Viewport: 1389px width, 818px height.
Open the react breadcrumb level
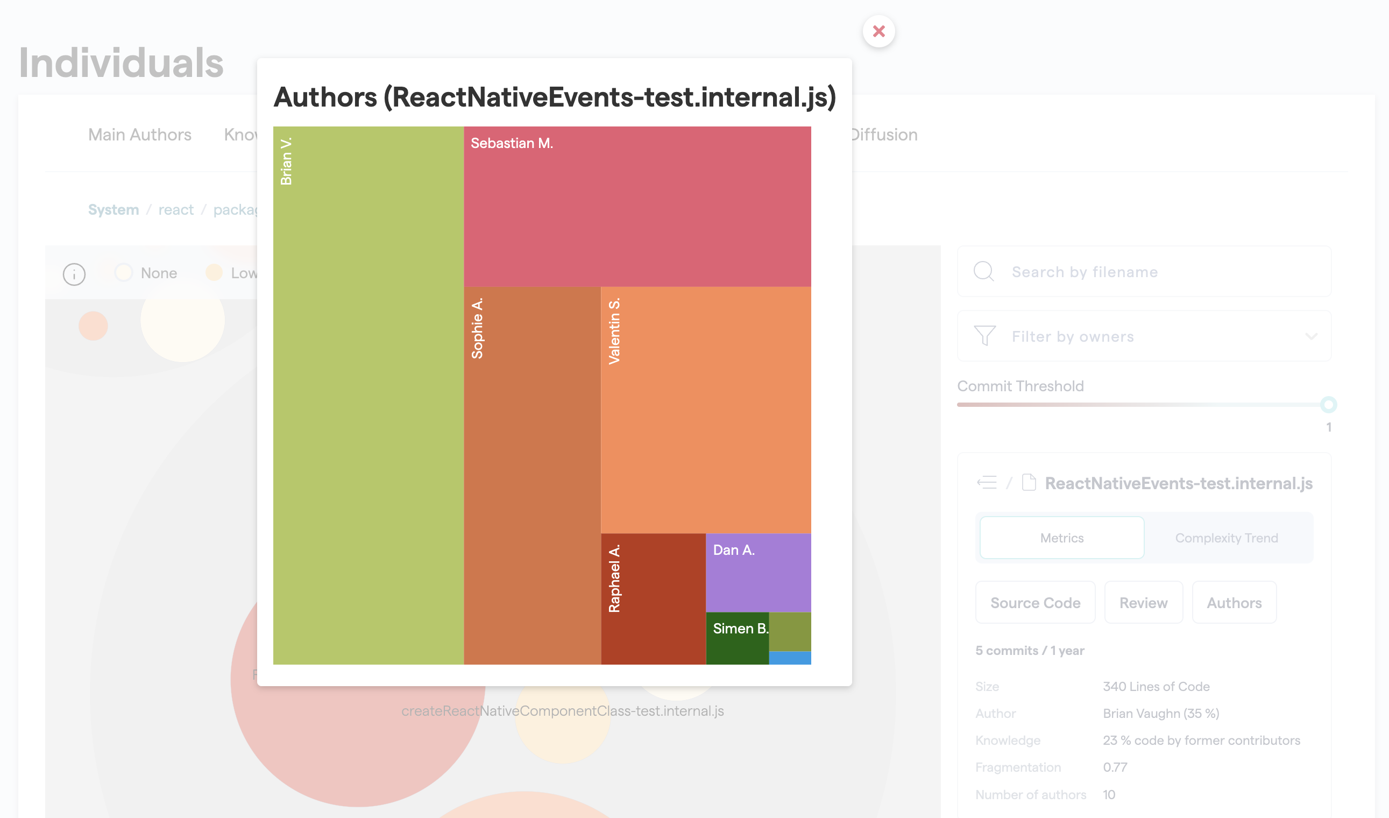(x=175, y=209)
